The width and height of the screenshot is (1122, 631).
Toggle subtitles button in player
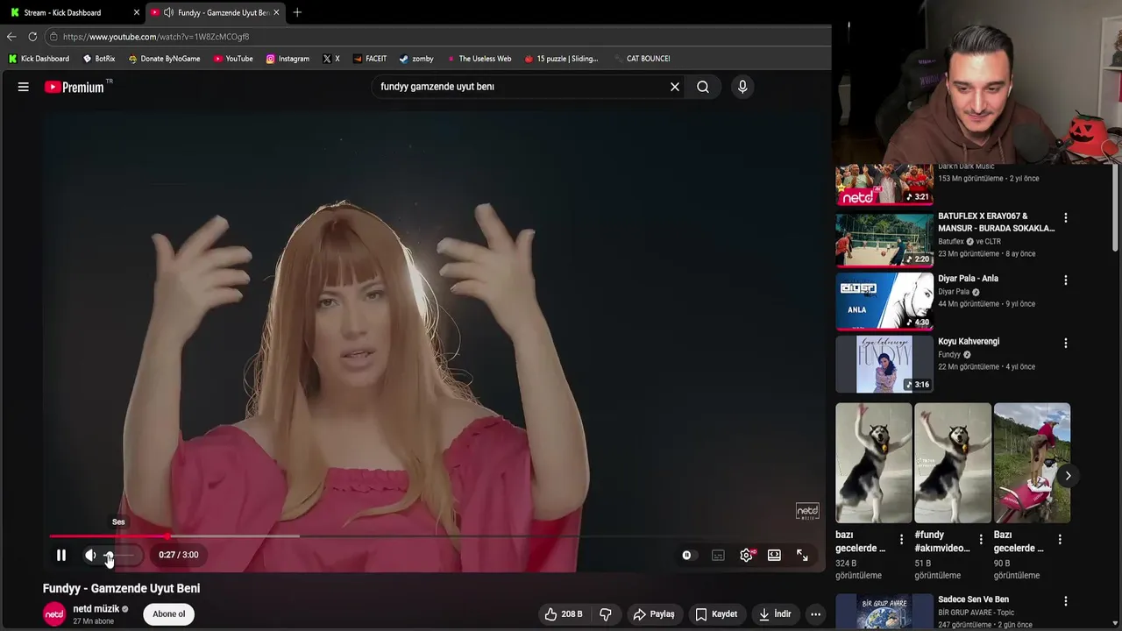(x=718, y=555)
